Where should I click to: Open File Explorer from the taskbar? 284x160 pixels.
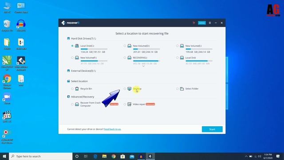click(x=104, y=156)
